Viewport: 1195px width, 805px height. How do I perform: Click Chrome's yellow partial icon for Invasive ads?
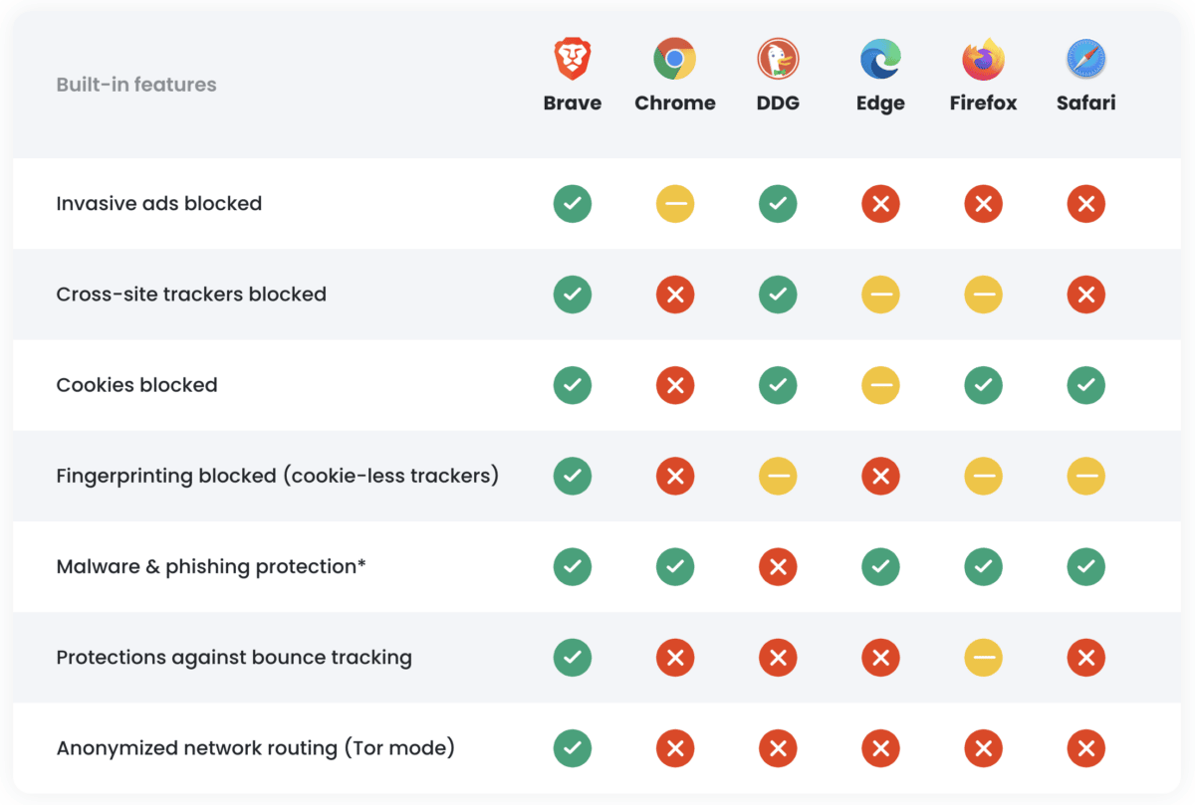tap(675, 204)
